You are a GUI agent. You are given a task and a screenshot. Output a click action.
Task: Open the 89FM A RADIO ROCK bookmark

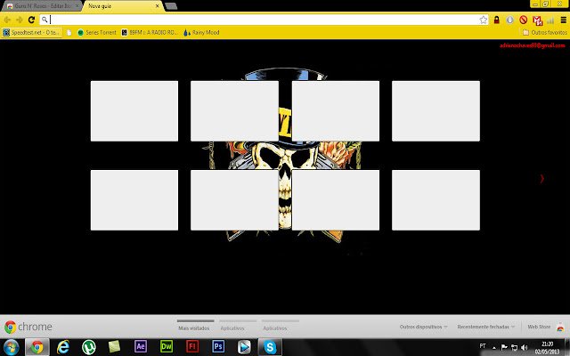coord(150,32)
